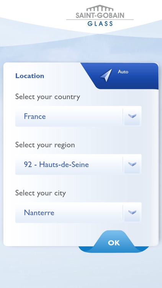162x288 pixels.
Task: Click the chevron arrow beside France
Action: (x=132, y=116)
